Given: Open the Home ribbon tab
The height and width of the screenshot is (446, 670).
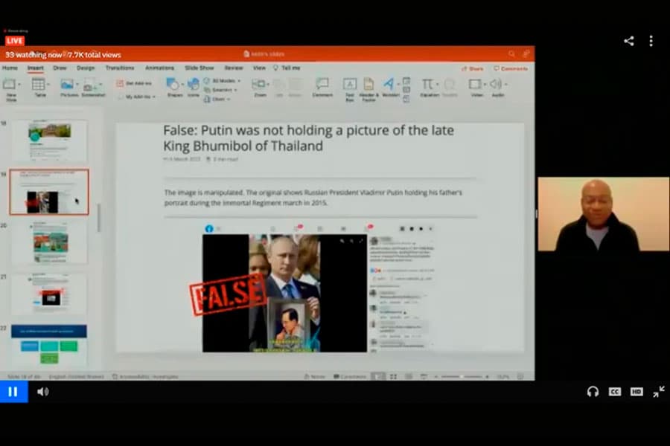Looking at the screenshot, I should coord(10,68).
